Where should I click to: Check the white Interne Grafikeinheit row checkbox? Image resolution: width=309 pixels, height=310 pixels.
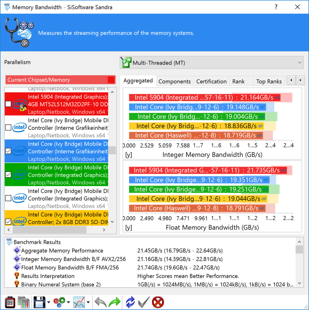tap(8, 127)
